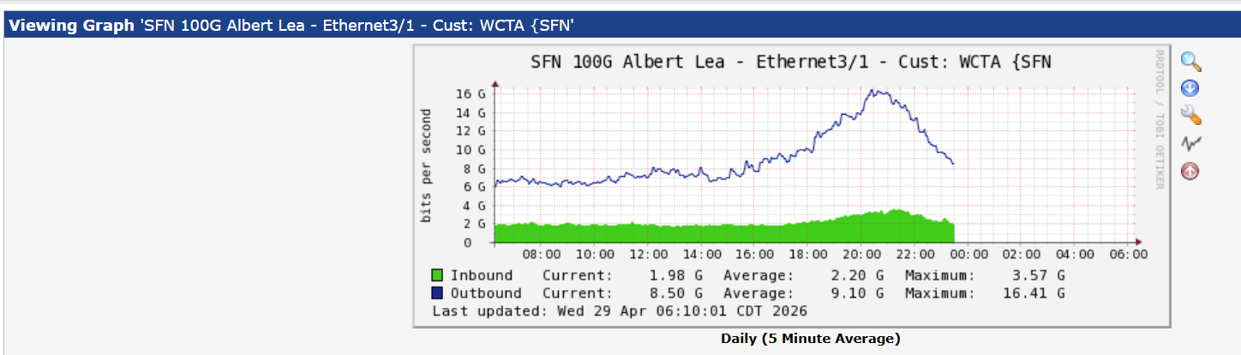Click the 'Daily (5 Minute Average)' caption
The height and width of the screenshot is (355, 1241).
click(810, 339)
